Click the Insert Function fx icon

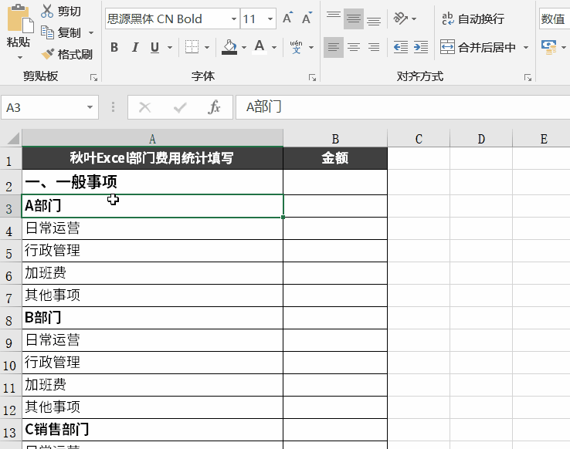214,107
